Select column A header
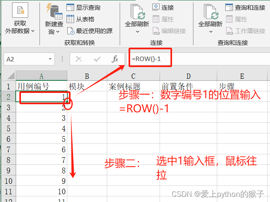Viewport: 270px width, 202px height. (42, 76)
